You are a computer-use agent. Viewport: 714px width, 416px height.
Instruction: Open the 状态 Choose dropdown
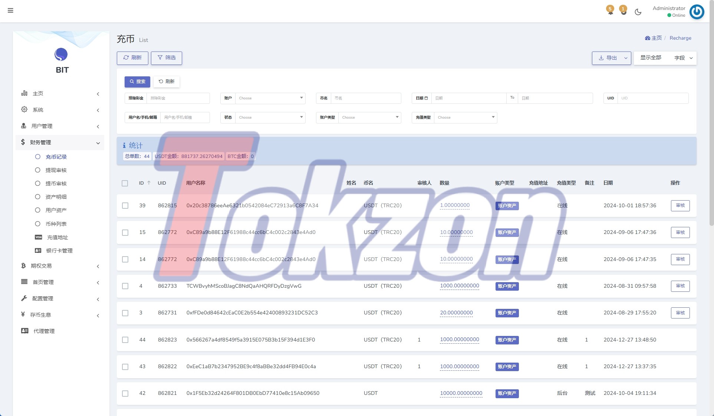[270, 118]
